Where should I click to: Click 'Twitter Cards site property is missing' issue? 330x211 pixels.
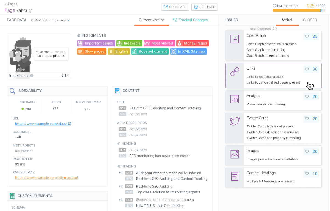pyautogui.click(x=274, y=138)
